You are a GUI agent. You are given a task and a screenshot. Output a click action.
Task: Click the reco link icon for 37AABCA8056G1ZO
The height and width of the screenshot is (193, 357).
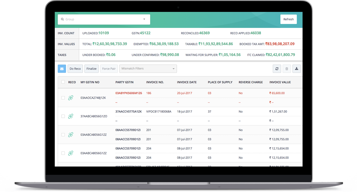tap(71, 116)
